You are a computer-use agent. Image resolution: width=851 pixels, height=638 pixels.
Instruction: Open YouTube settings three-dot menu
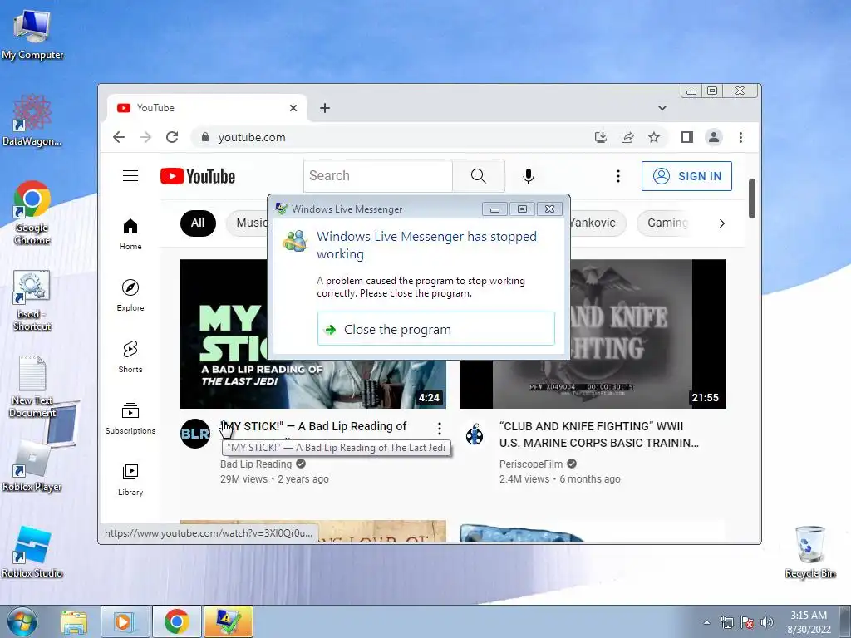617,176
